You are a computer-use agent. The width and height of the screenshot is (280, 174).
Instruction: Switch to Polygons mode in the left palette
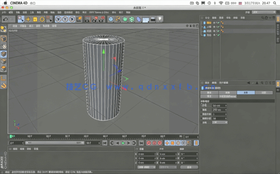tap(3, 69)
